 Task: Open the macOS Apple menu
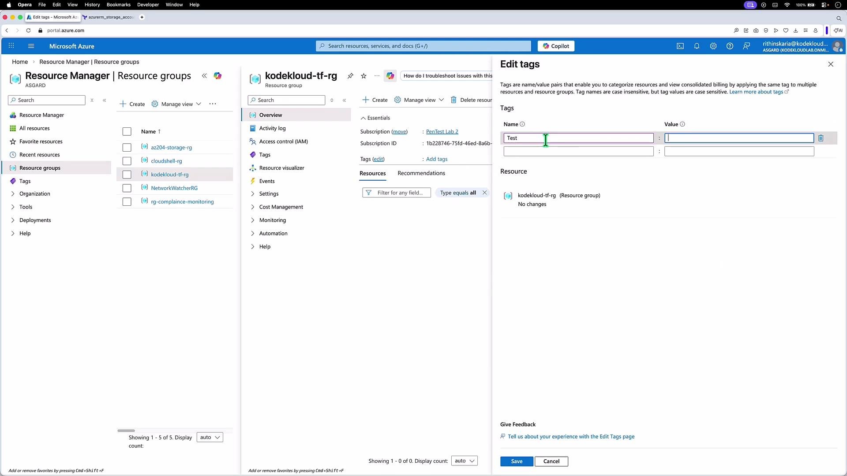(8, 4)
